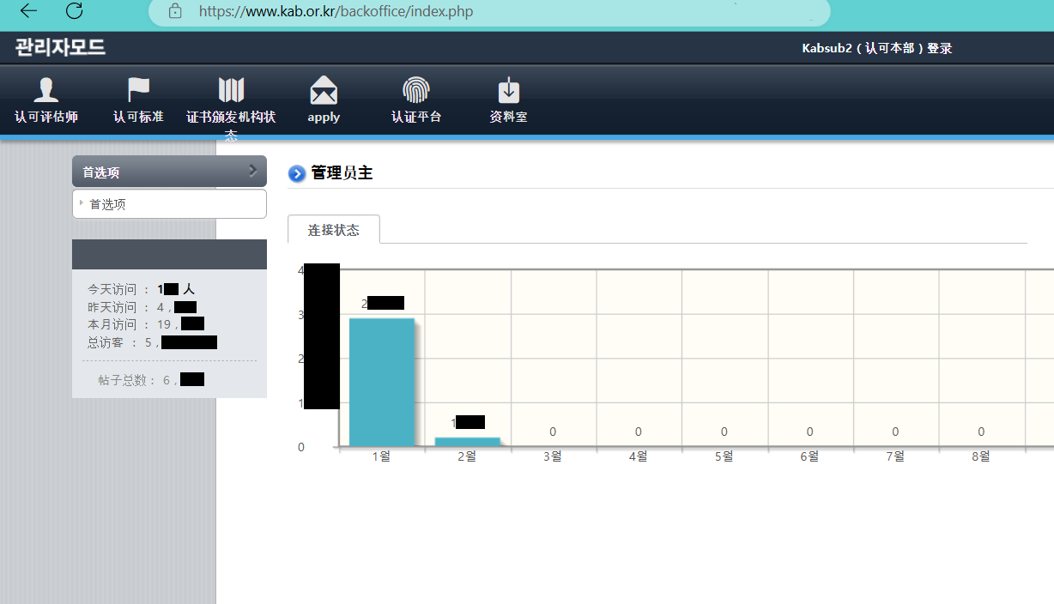Viewport: 1054px width, 604px height.
Task: Click the Kabsub2 login user text
Action: tap(876, 49)
